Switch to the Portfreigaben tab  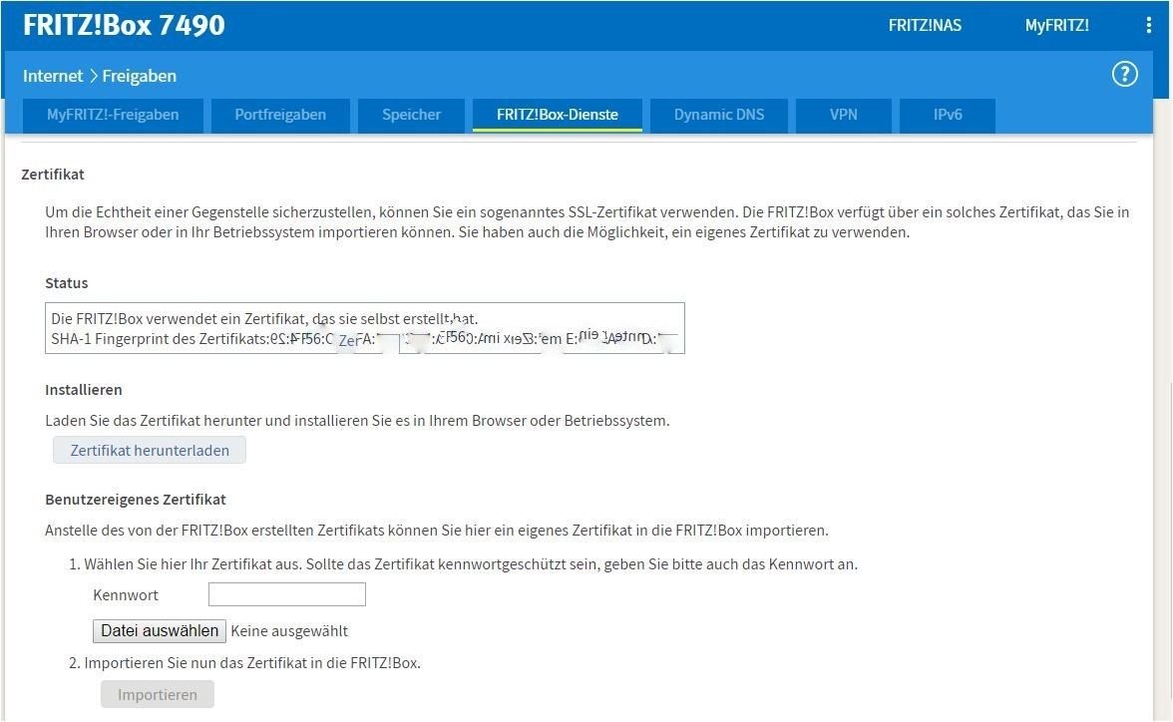click(x=280, y=116)
